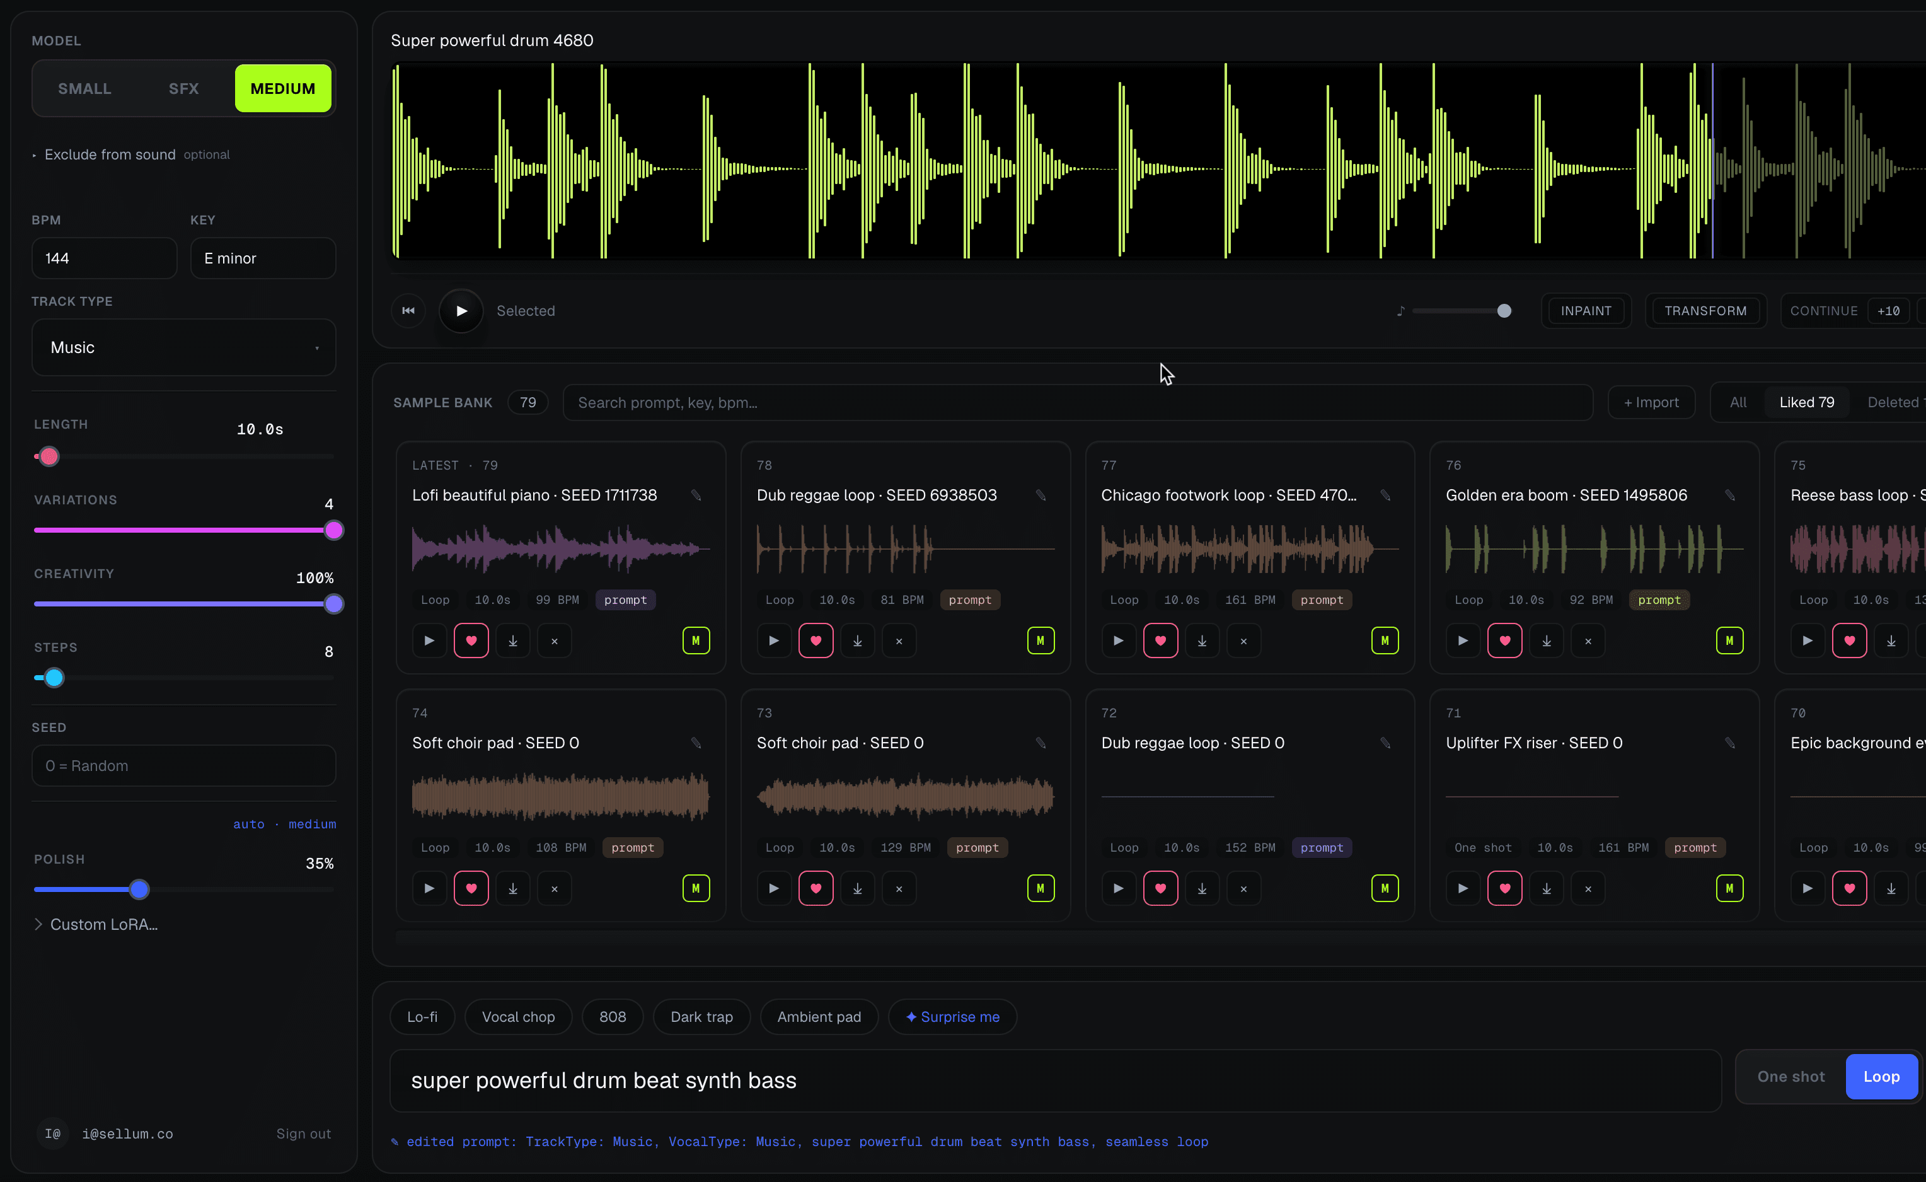
Task: Click M badge on Golden era boom
Action: click(x=1730, y=641)
